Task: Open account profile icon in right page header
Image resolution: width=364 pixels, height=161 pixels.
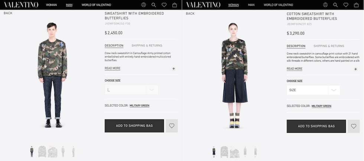Action: tap(325, 5)
